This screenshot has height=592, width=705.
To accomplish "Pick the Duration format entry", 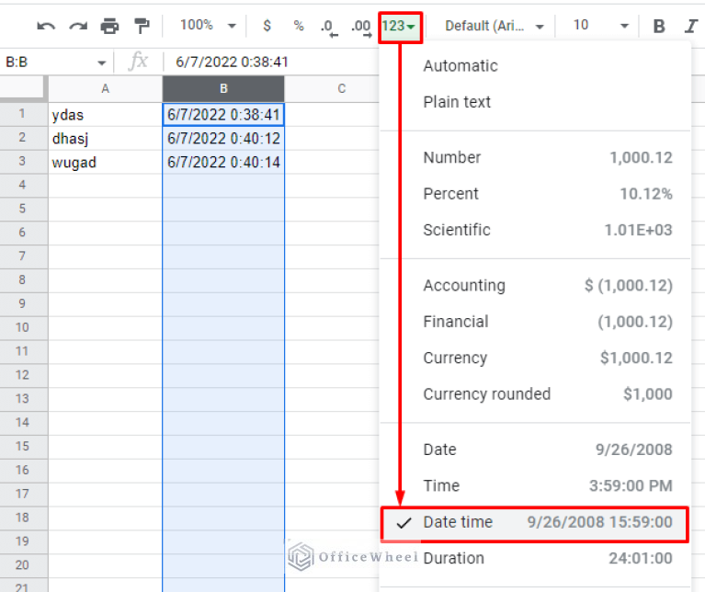I will [453, 558].
